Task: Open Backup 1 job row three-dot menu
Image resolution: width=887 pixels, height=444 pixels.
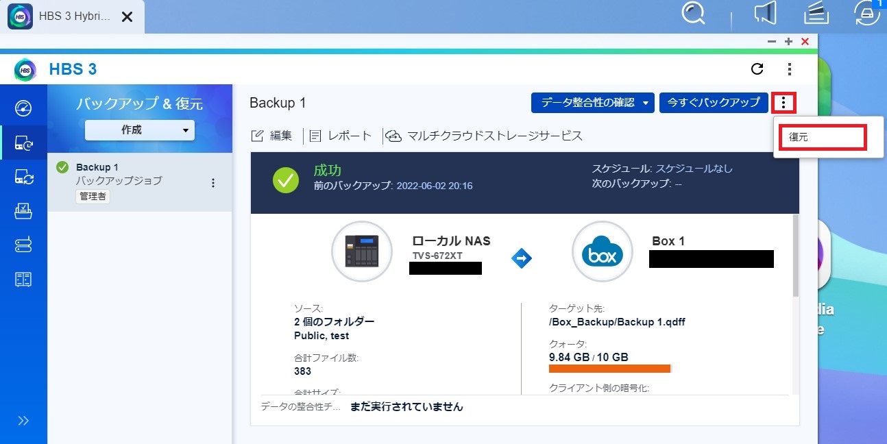Action: pos(213,183)
